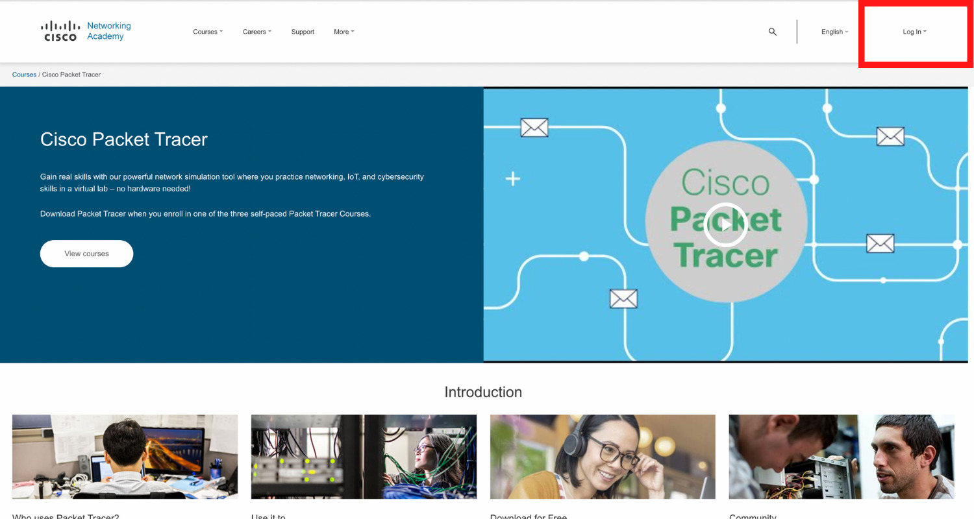Expand the More menu

pos(344,32)
